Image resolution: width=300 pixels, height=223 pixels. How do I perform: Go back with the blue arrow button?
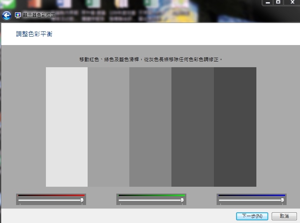(7, 15)
